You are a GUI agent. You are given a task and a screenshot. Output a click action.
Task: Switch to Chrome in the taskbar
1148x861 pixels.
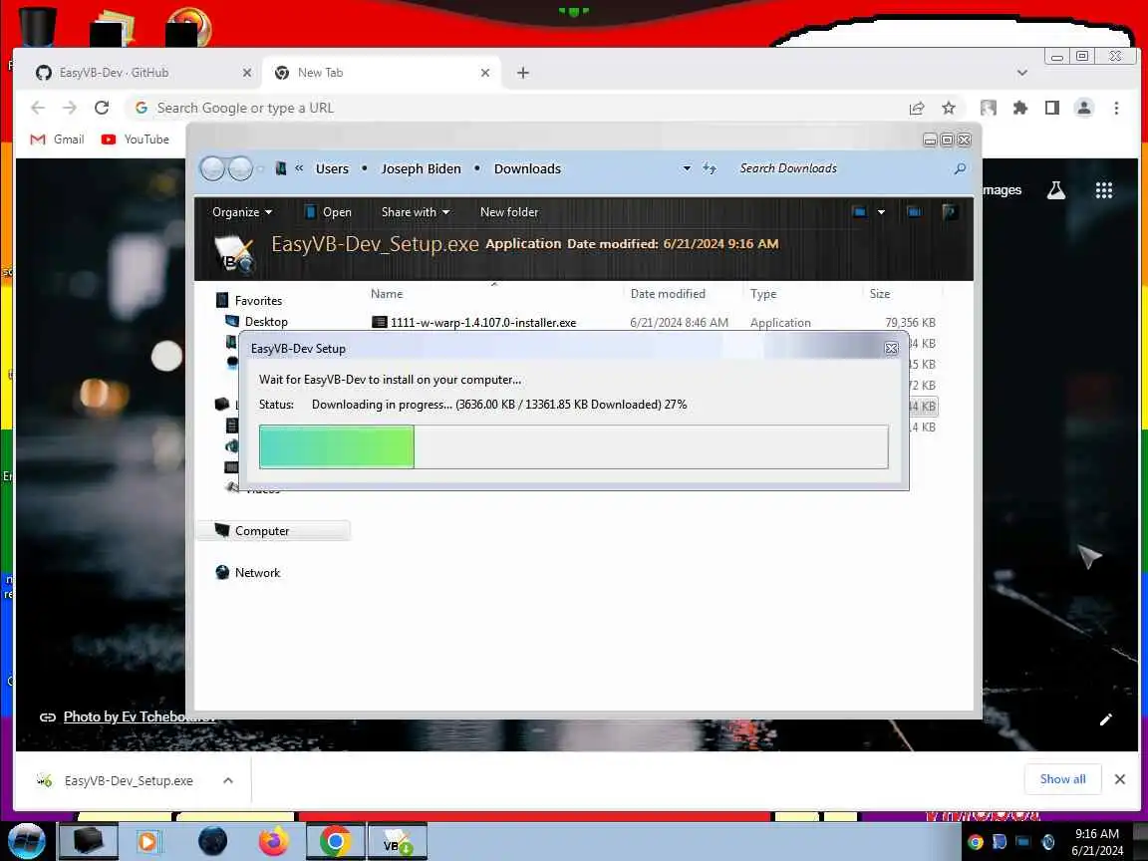point(335,842)
